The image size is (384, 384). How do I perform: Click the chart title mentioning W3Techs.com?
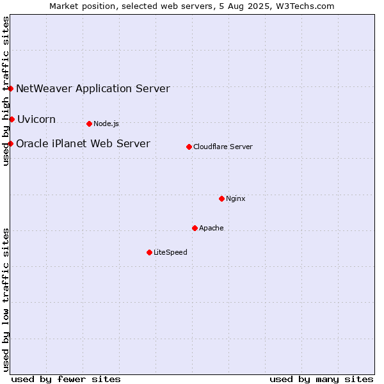tap(192, 6)
